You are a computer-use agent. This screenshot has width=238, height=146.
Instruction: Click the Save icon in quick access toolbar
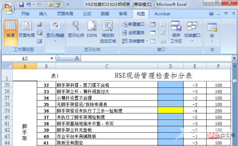[21, 4]
